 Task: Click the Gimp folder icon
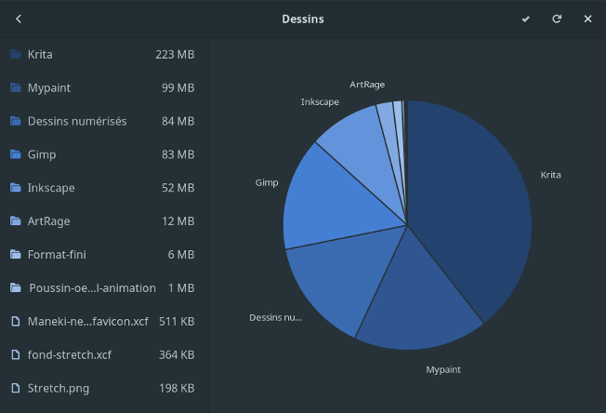(16, 154)
